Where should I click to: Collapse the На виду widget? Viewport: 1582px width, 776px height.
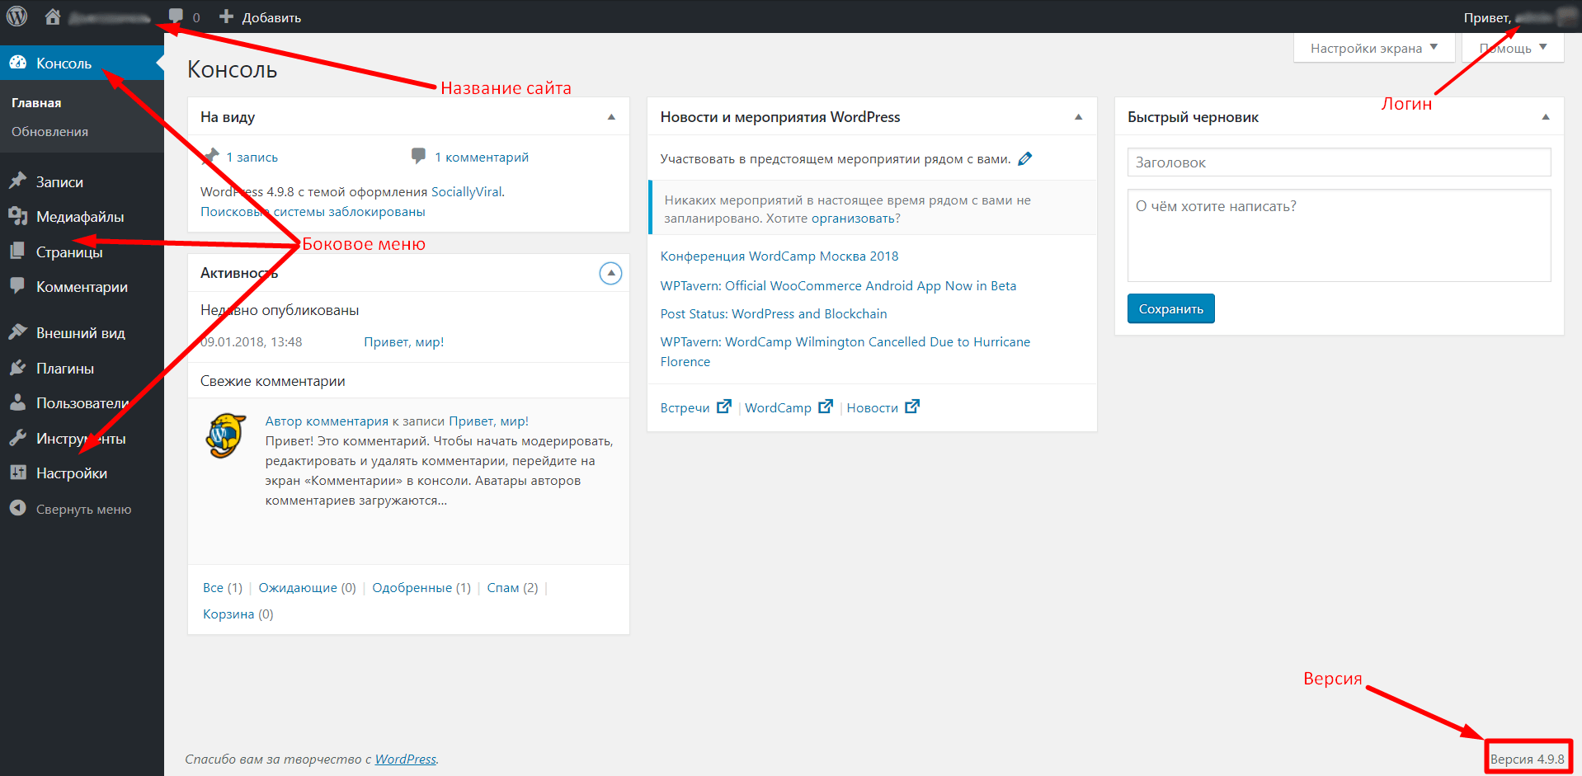click(611, 117)
